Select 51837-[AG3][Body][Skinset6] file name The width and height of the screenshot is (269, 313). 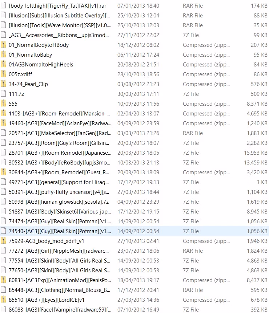pyautogui.click(x=60, y=211)
